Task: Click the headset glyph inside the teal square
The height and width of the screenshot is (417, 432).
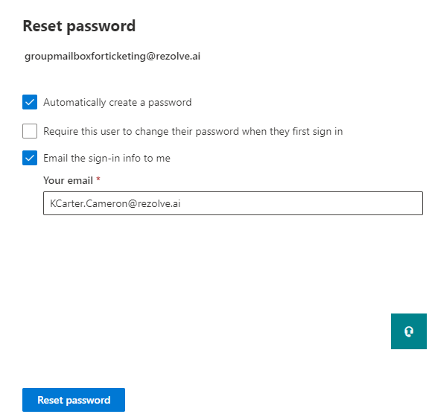Action: pyautogui.click(x=409, y=331)
